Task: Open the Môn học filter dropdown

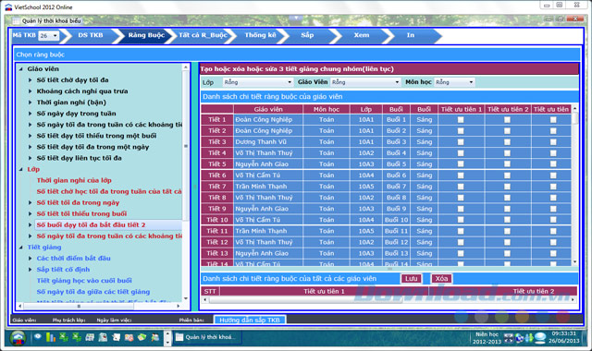Action: coord(454,82)
